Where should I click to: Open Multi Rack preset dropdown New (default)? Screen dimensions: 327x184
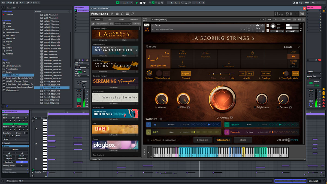pyautogui.click(x=207, y=20)
